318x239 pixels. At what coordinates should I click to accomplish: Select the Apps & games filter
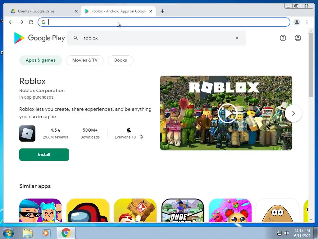pos(41,60)
